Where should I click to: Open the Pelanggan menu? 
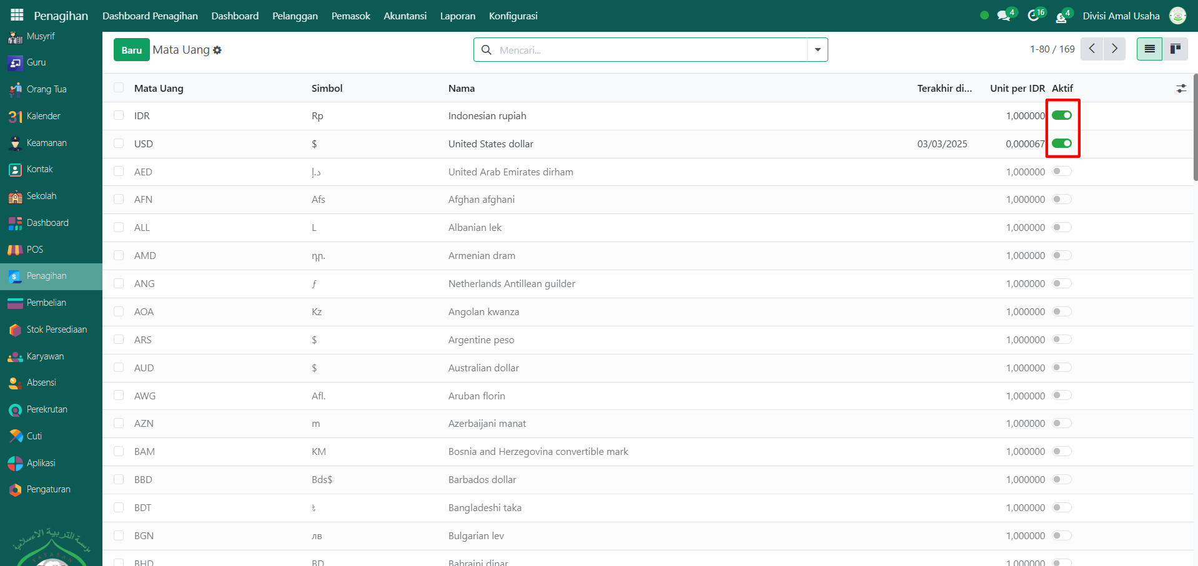tap(295, 16)
